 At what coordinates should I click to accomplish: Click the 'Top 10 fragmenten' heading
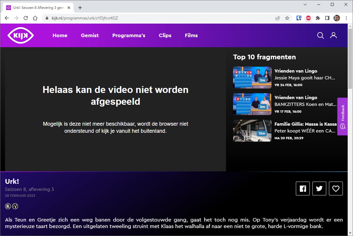tap(264, 57)
